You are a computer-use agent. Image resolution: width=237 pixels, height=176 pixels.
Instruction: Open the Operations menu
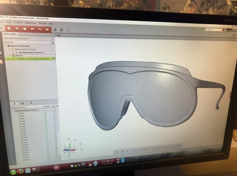click(x=31, y=23)
